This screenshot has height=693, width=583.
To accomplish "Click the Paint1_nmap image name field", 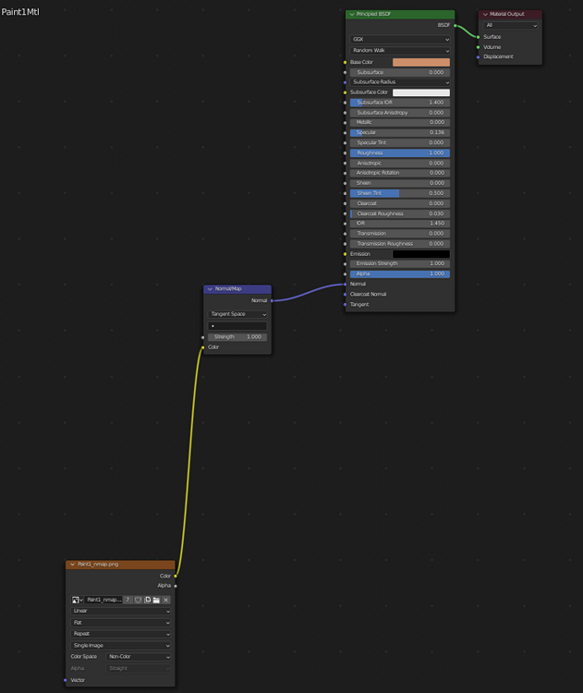I will [103, 600].
